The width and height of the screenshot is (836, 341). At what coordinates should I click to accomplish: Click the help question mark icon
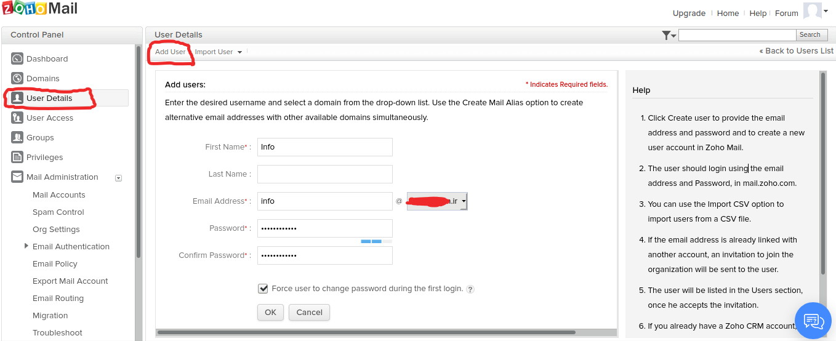[470, 289]
